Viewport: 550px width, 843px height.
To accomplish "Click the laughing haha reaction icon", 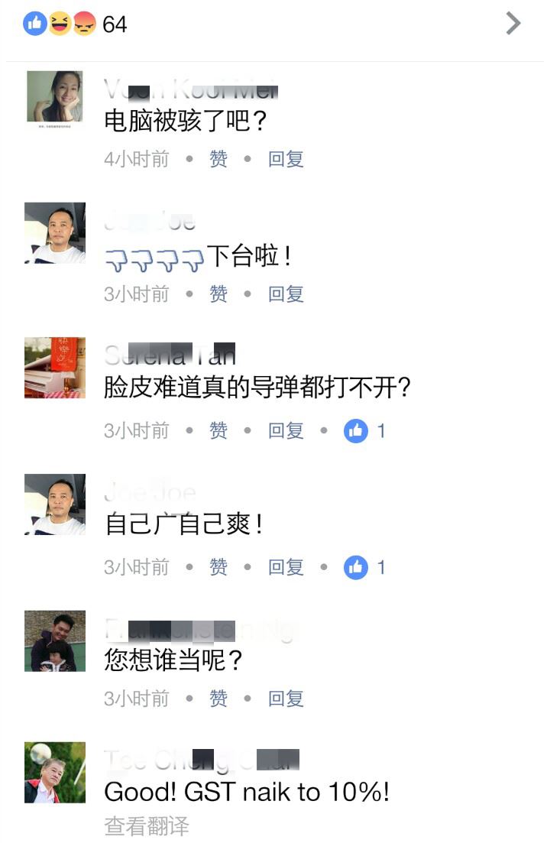I will (60, 24).
